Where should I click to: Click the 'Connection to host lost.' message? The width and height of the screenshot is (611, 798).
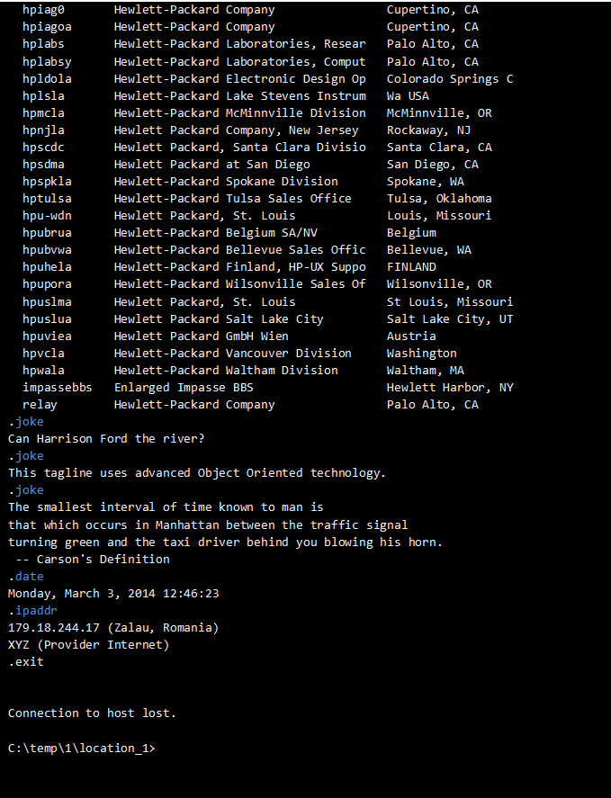click(92, 713)
